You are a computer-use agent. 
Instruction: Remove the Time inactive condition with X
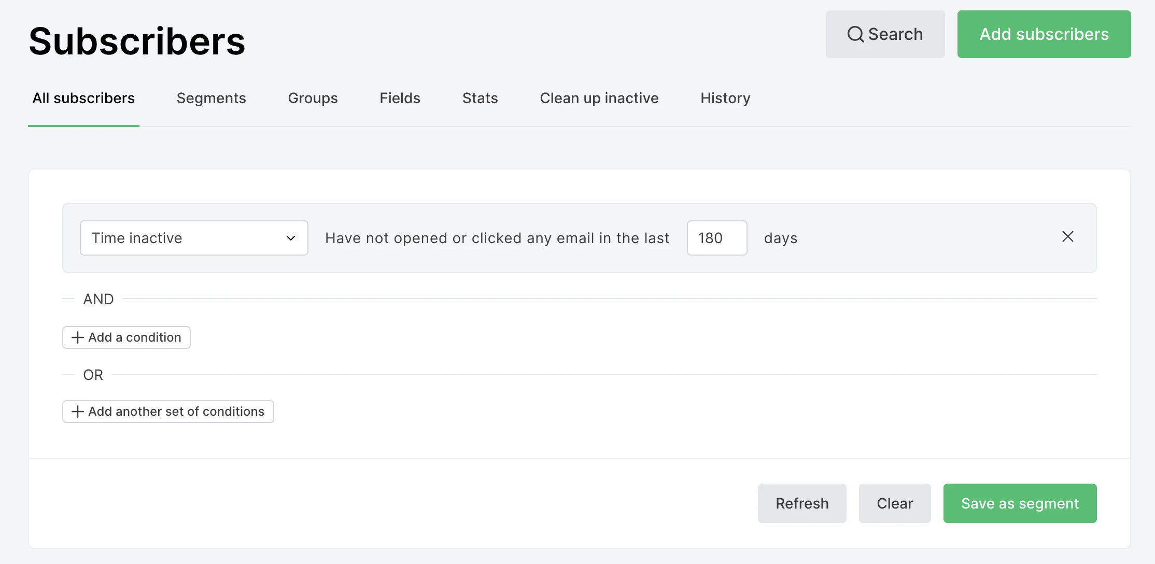[x=1067, y=237]
